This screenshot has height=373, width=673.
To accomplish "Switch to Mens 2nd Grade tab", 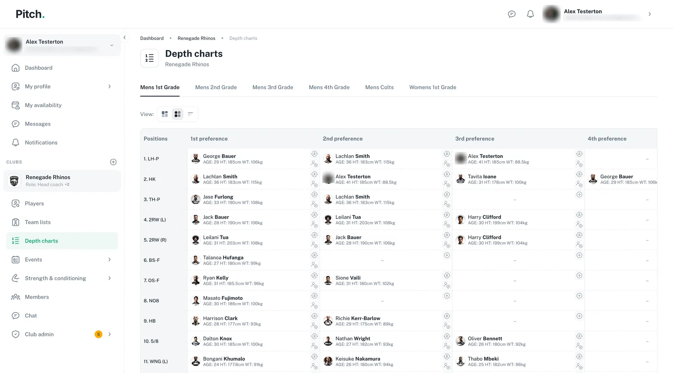I will (216, 87).
